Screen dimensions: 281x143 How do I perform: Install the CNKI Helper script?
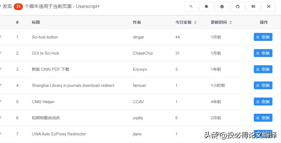(x=263, y=102)
